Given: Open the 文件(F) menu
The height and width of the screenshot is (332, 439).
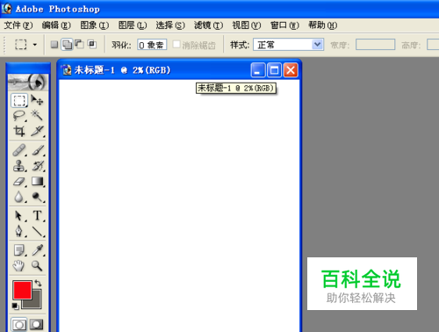Looking at the screenshot, I should pos(18,25).
